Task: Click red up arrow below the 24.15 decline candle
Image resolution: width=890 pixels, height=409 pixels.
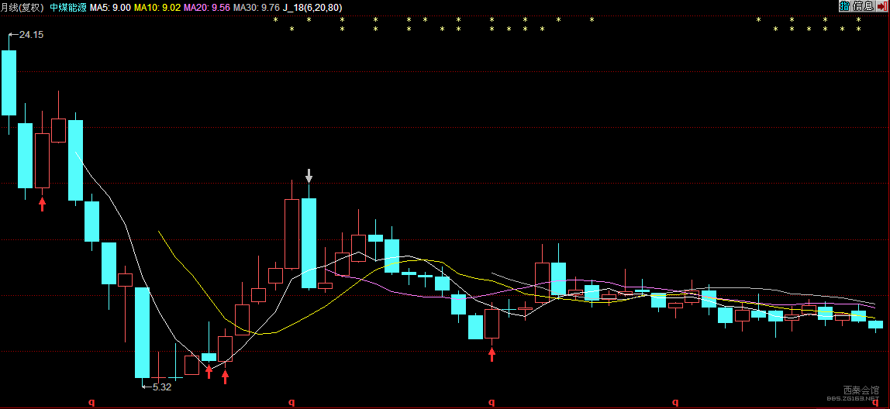Action: pyautogui.click(x=42, y=204)
